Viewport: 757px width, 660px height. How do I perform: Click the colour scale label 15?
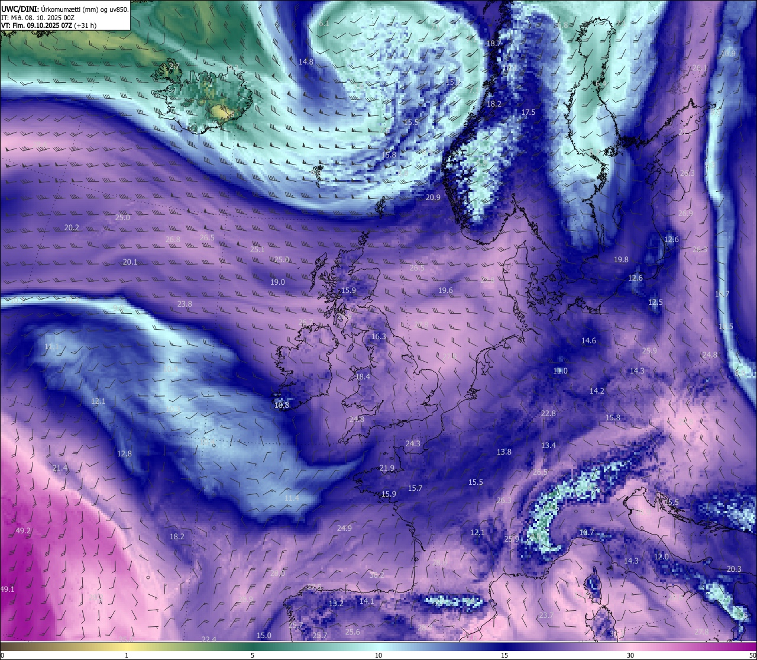point(504,655)
